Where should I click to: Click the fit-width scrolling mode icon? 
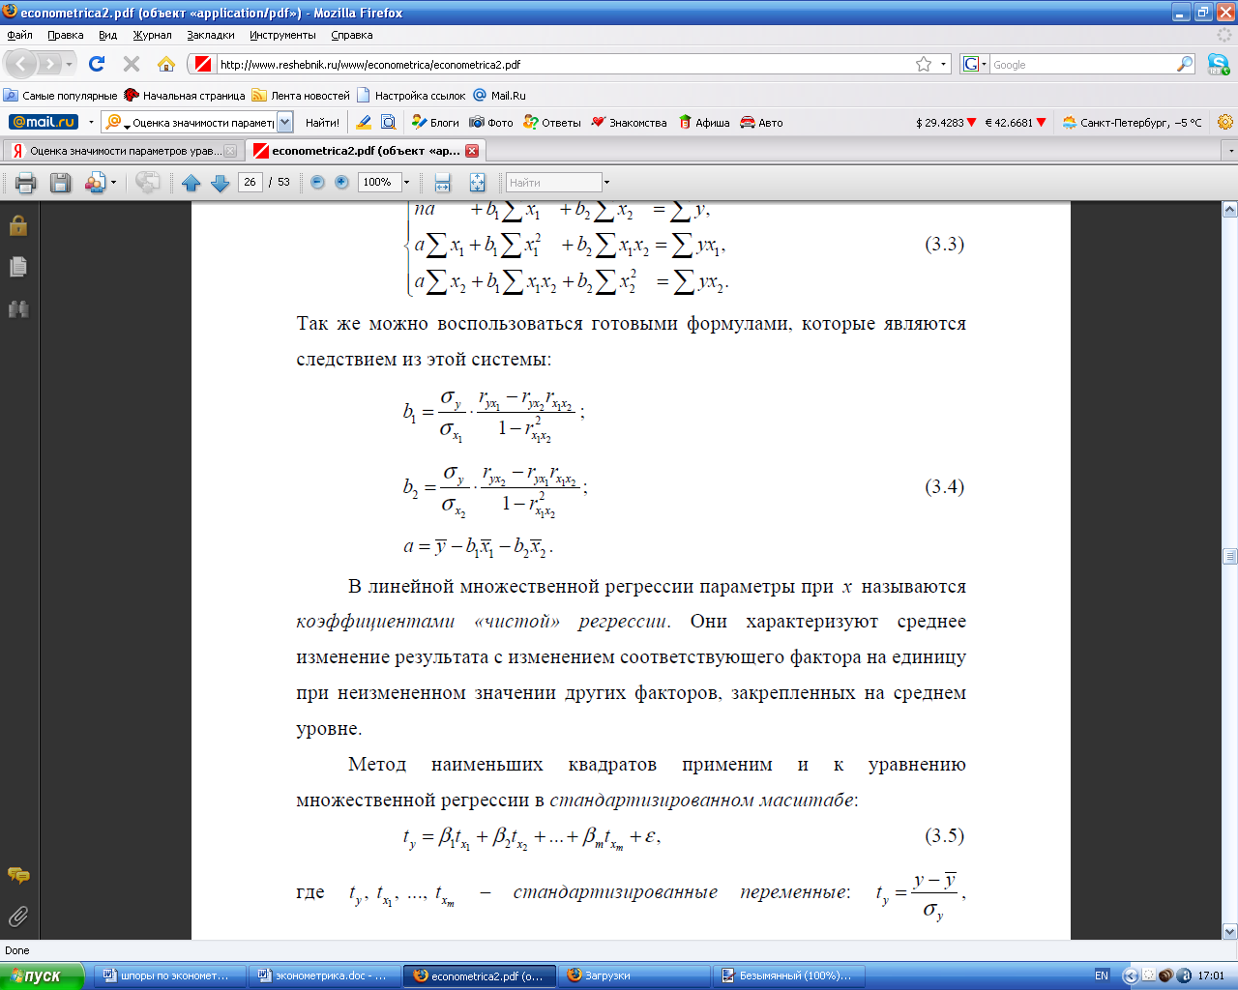coord(443,182)
